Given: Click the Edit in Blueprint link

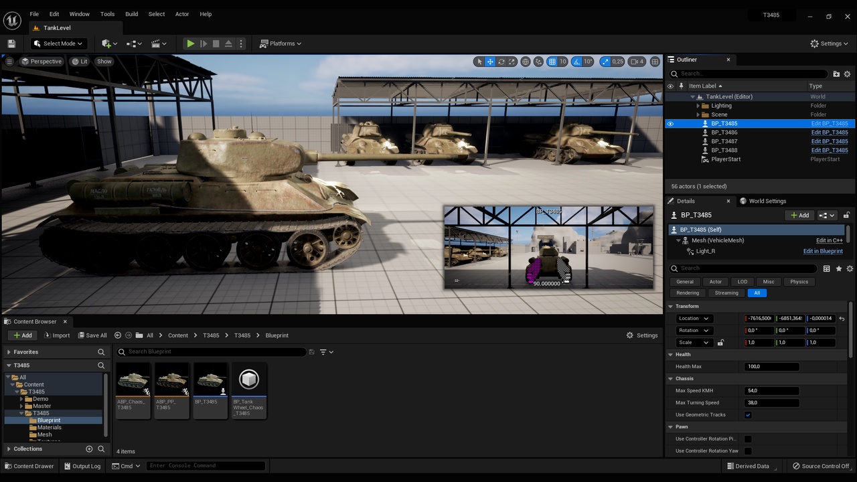Looking at the screenshot, I should 823,251.
